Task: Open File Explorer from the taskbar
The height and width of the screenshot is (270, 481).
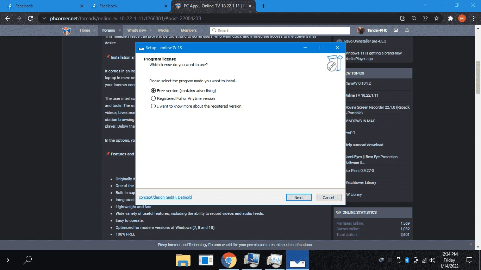Action: point(183,260)
